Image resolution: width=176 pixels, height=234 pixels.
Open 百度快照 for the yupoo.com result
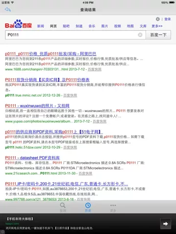pos(100,121)
